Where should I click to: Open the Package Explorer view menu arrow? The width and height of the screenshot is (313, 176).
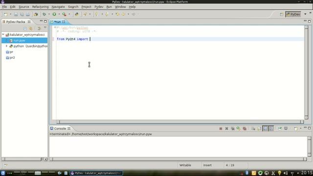[45, 28]
